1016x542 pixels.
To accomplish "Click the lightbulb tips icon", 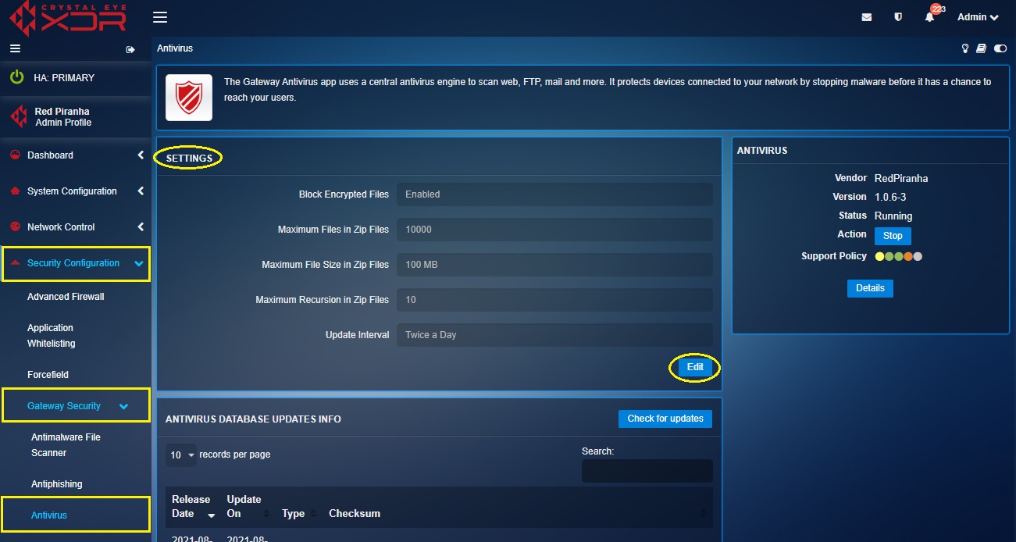I will tap(965, 48).
